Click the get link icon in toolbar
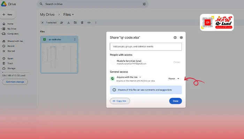 89,23
